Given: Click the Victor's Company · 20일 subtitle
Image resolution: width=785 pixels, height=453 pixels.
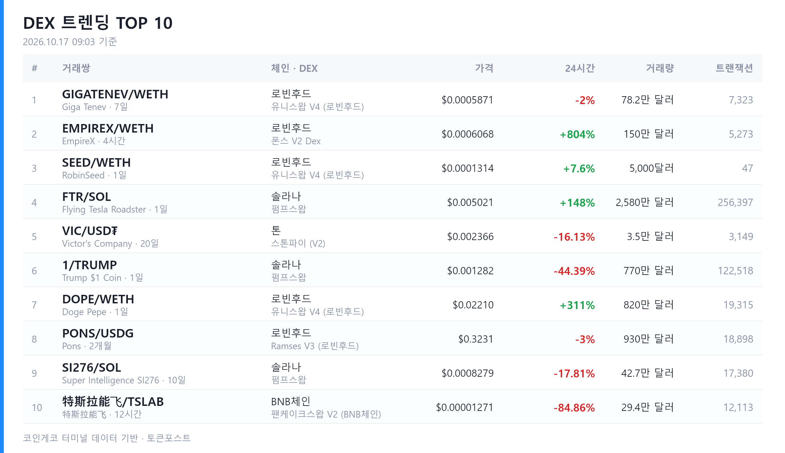Looking at the screenshot, I should [x=110, y=244].
